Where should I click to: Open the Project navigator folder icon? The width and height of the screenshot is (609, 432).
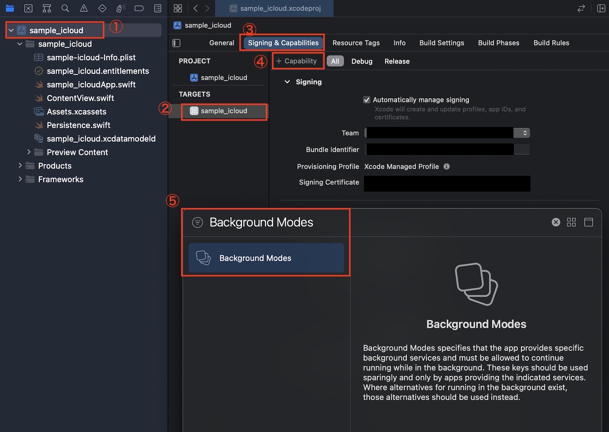click(x=10, y=8)
